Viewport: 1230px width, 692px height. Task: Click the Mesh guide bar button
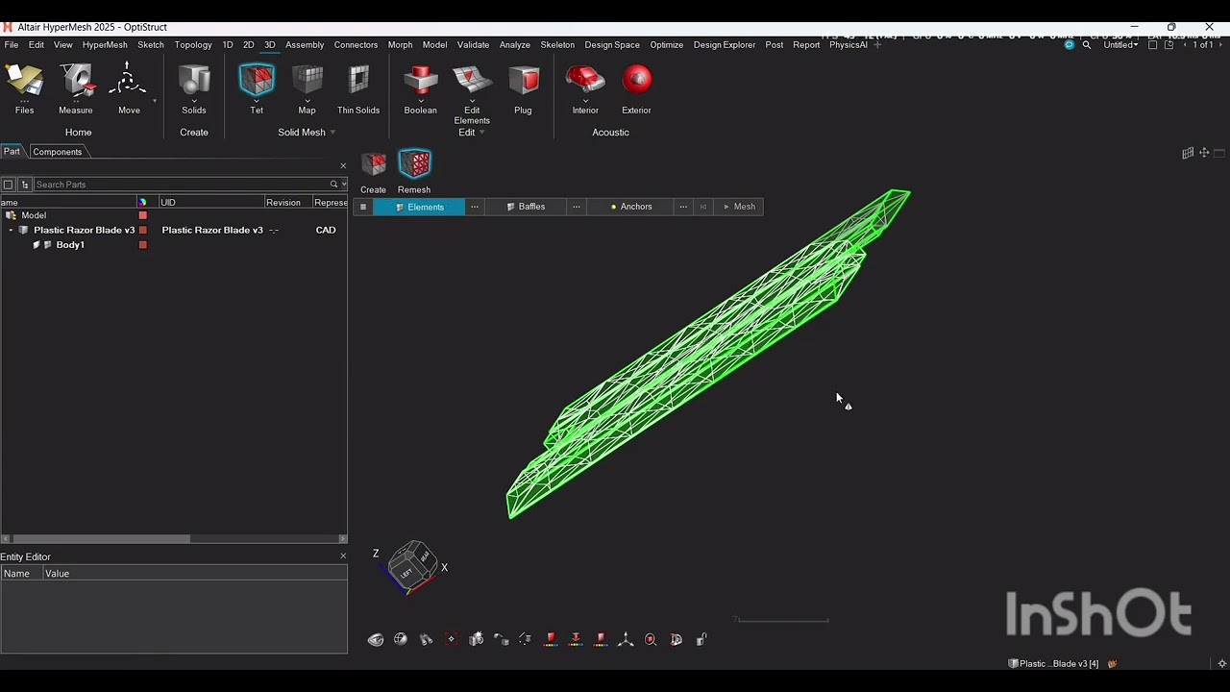click(x=739, y=207)
